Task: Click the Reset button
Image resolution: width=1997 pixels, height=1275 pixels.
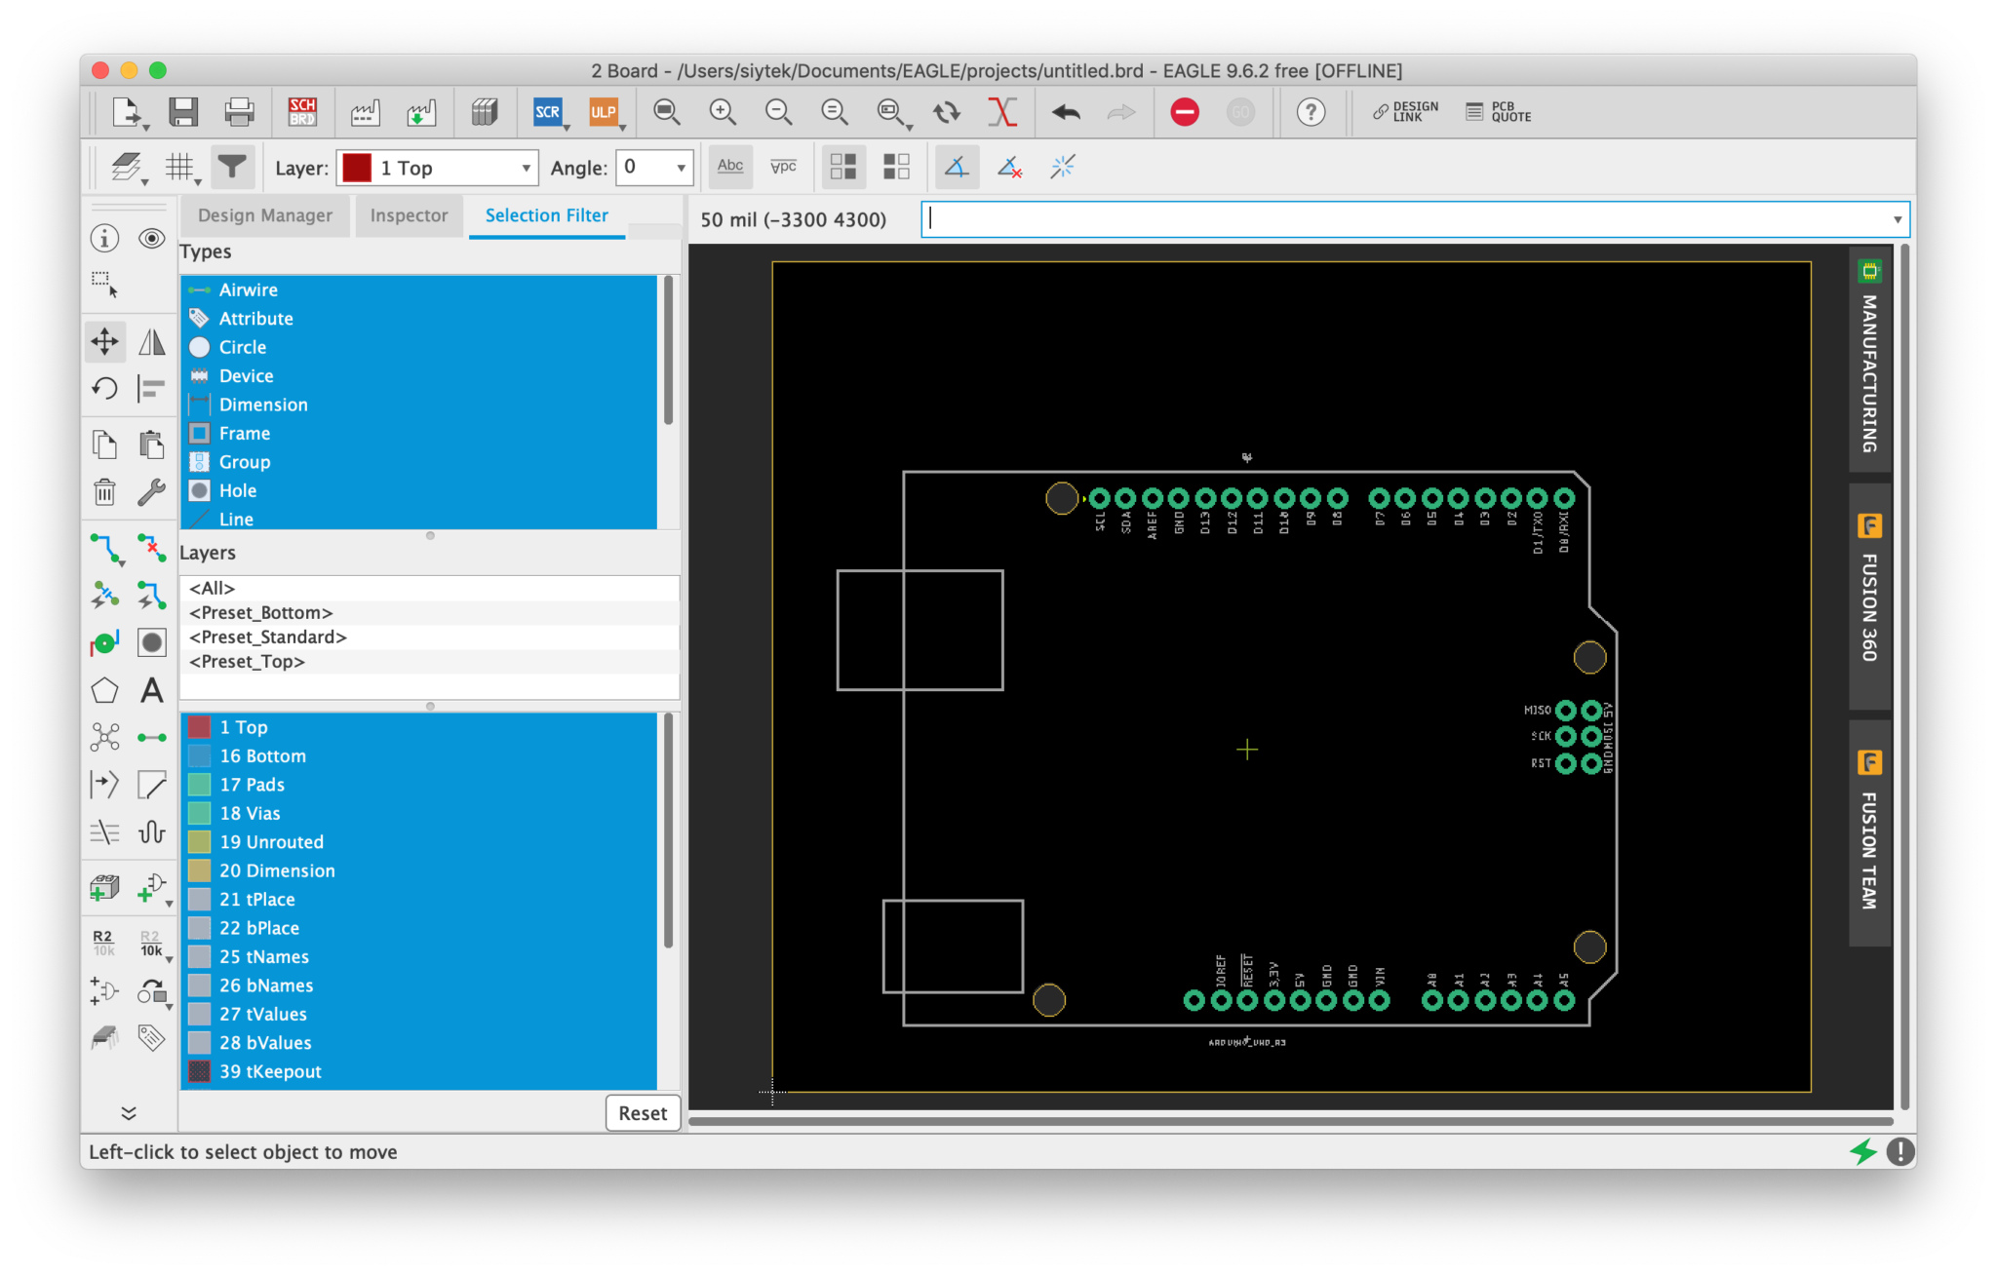Action: (642, 1113)
